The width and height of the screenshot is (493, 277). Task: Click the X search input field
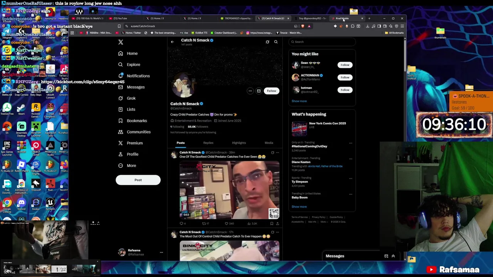pyautogui.click(x=322, y=42)
